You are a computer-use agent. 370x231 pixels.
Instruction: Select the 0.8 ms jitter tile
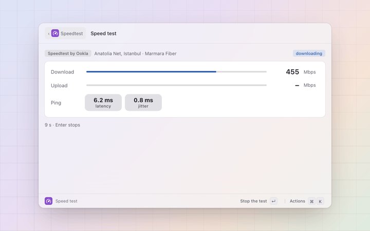coord(143,103)
